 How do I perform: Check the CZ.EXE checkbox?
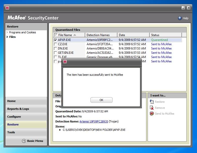coord(55,44)
